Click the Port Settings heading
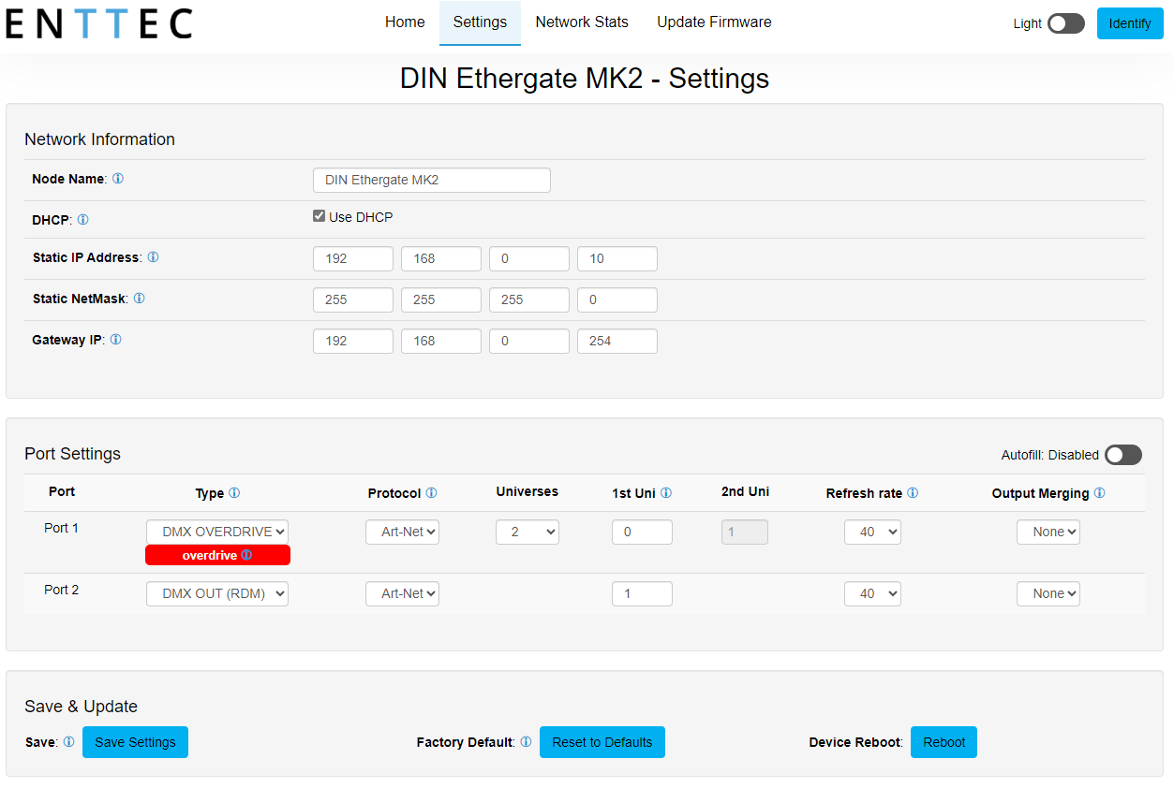This screenshot has height=788, width=1174. click(x=72, y=454)
